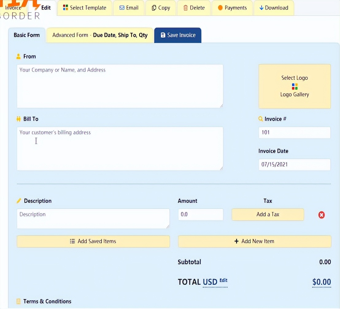Click the USD currency link

tap(210, 282)
